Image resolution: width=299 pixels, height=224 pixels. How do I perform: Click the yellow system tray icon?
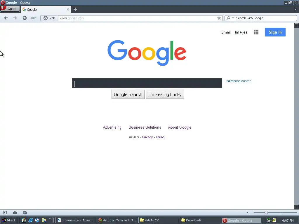[x=274, y=220]
